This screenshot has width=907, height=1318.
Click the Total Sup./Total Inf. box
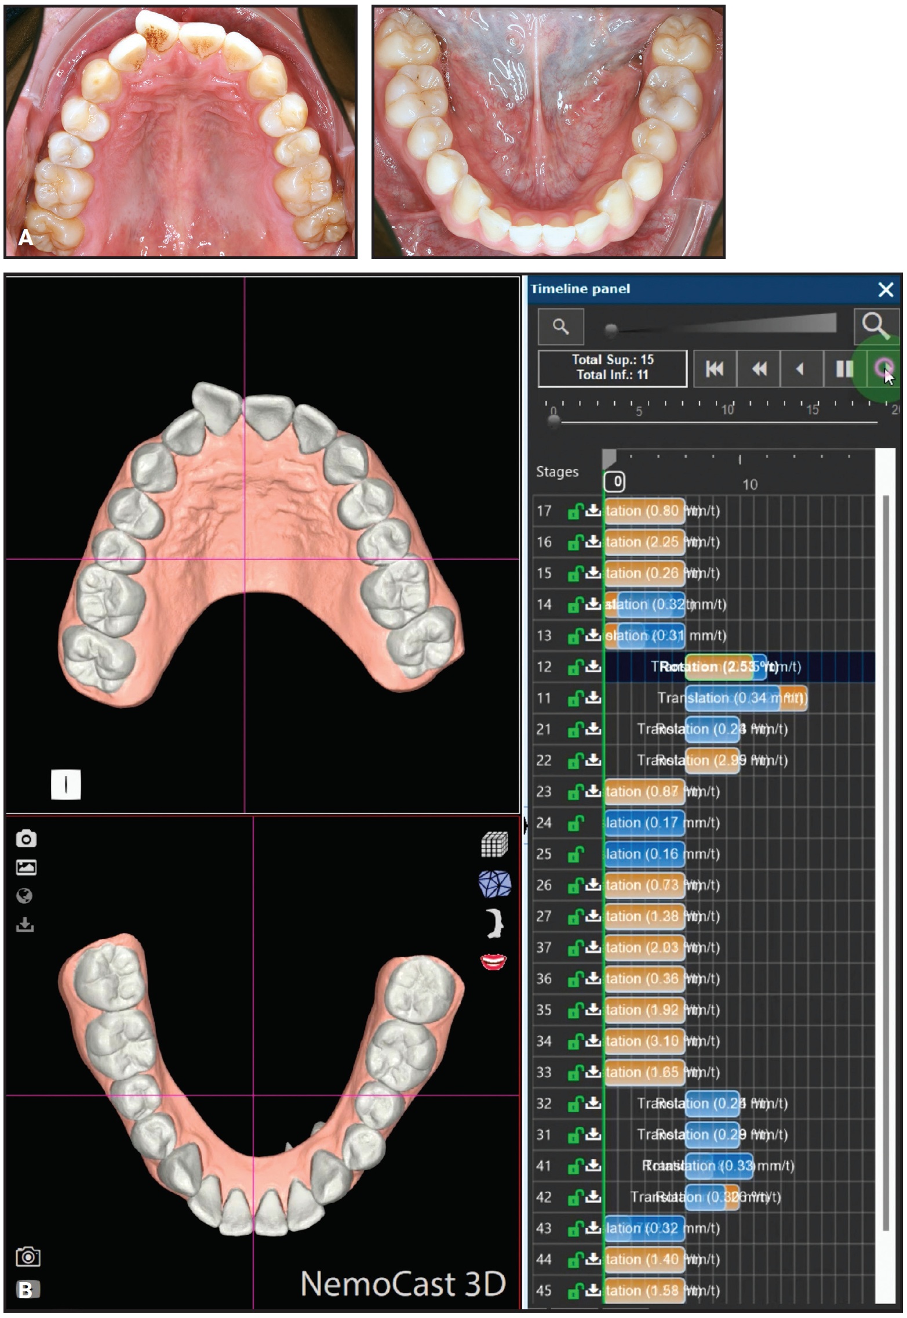(612, 368)
